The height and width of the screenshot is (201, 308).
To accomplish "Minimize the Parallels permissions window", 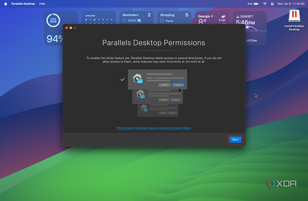I will [71, 28].
